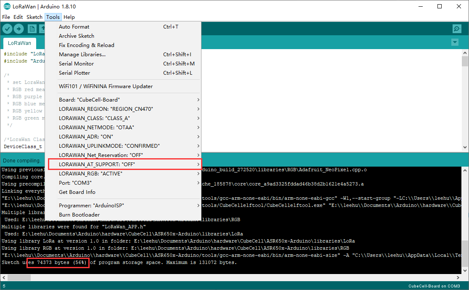Expand the LORAWAN_ADR submenu
This screenshot has height=290, width=469.
[123, 137]
